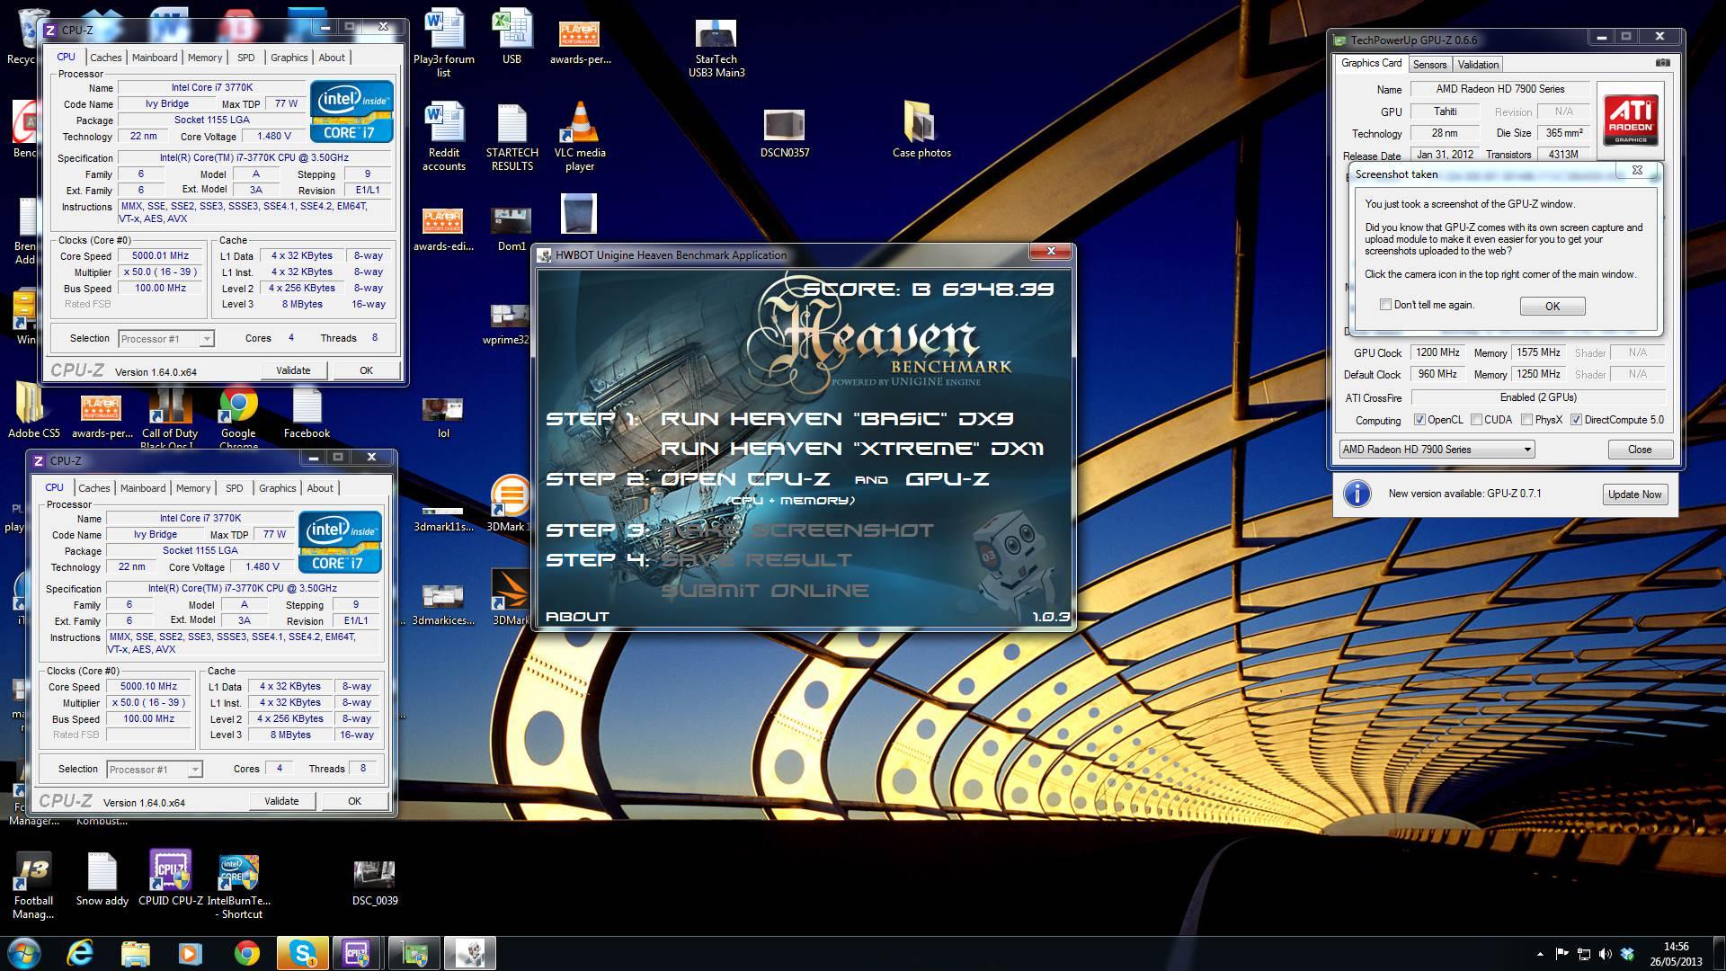Open STARTECH RESULTS text file

pyautogui.click(x=512, y=136)
